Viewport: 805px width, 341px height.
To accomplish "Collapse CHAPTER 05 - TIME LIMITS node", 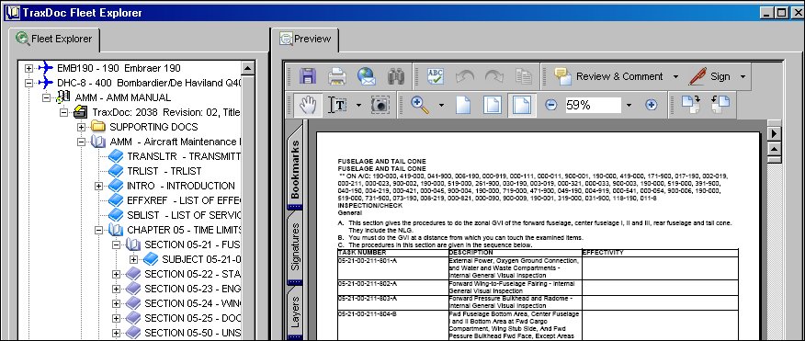I will [98, 230].
